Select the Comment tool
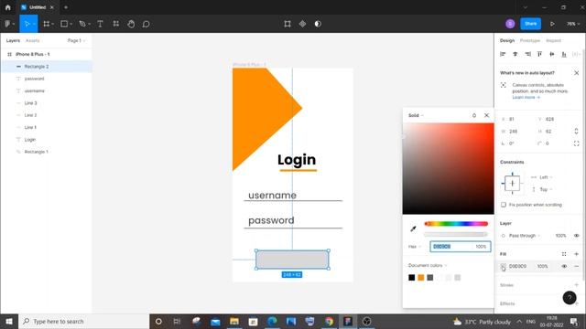The image size is (586, 329). (x=146, y=24)
